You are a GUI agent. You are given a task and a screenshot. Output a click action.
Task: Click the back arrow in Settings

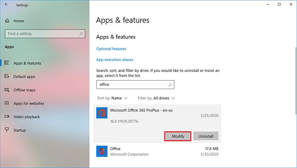[6, 5]
